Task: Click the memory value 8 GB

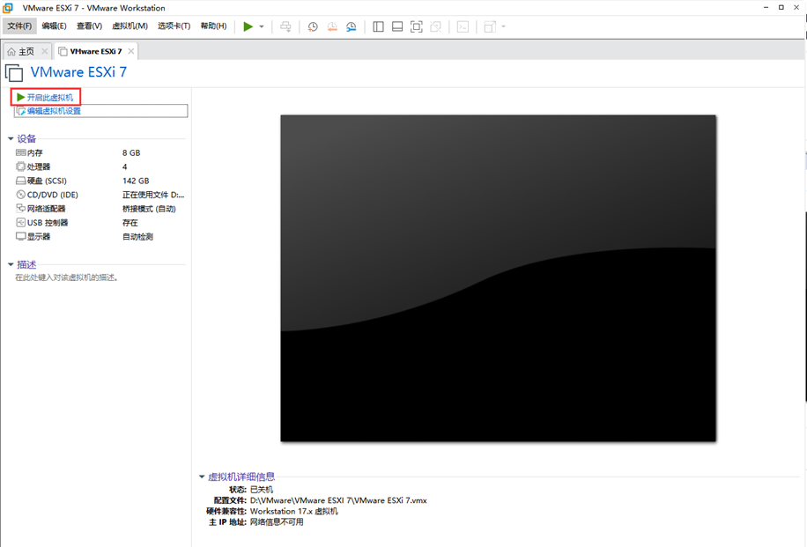Action: 131,153
